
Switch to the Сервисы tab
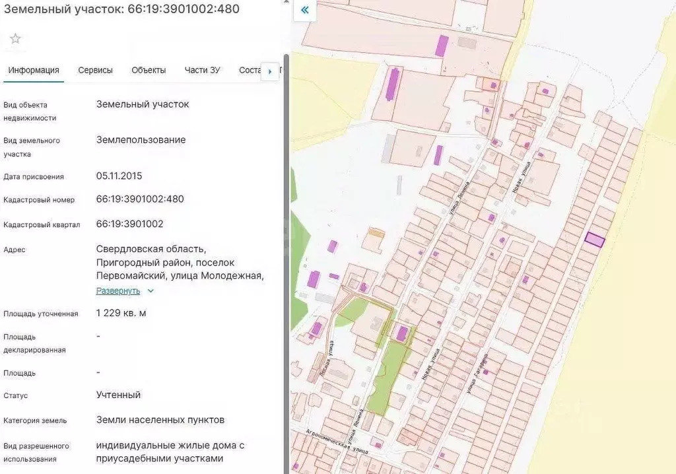point(95,70)
